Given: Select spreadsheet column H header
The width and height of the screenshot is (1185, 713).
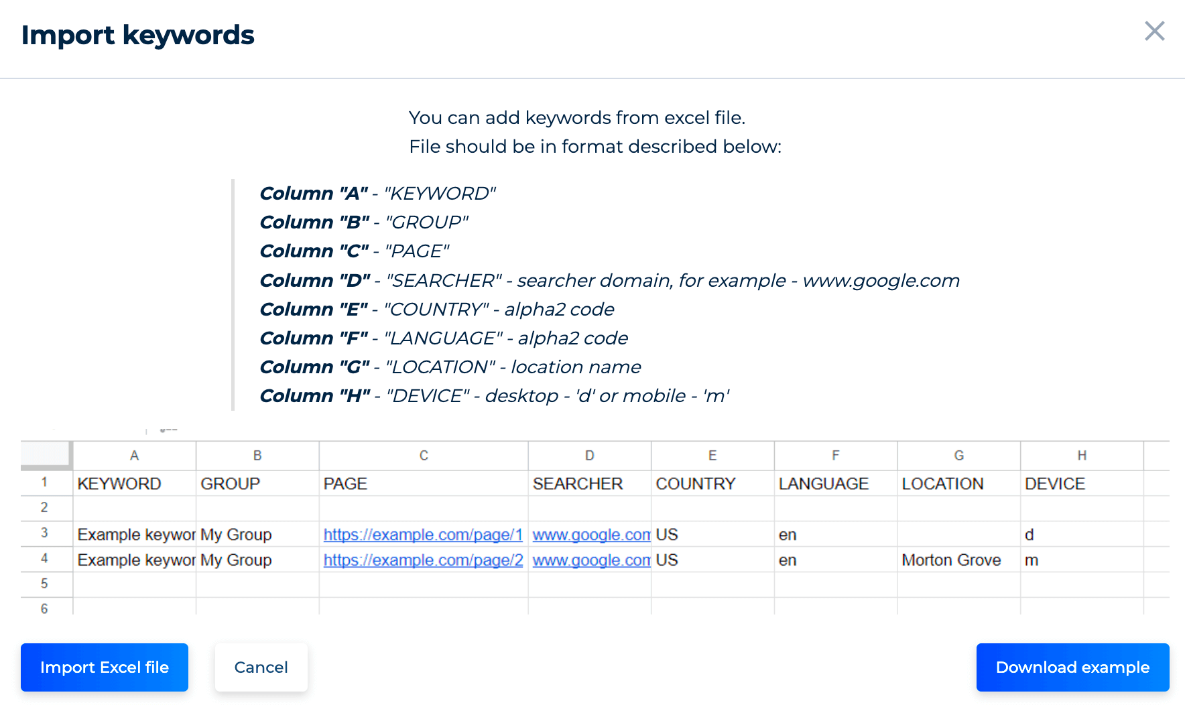Looking at the screenshot, I should tap(1082, 456).
